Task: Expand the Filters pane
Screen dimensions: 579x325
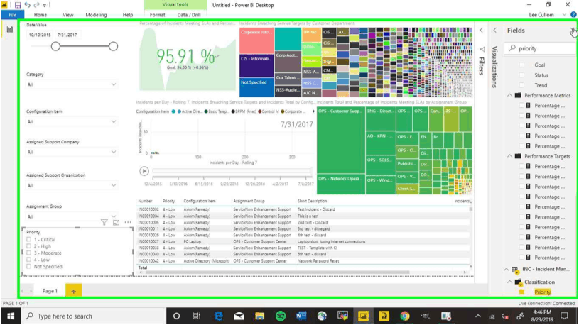Action: 482,31
